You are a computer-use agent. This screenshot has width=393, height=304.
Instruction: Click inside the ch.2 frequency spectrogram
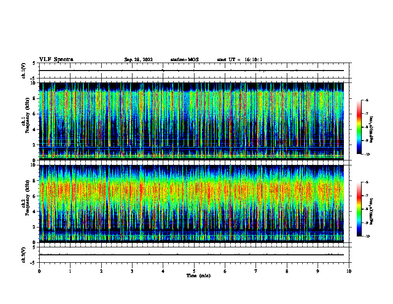click(x=192, y=204)
